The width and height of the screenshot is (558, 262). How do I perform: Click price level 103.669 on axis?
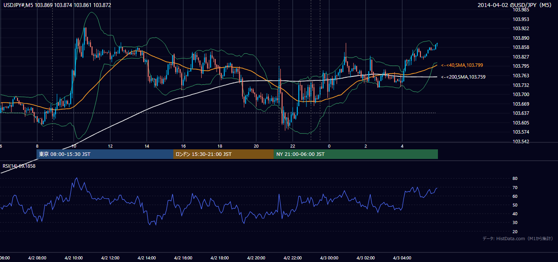521,104
